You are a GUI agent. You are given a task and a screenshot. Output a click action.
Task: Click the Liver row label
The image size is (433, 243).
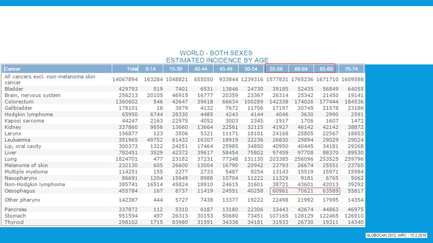click(10, 153)
